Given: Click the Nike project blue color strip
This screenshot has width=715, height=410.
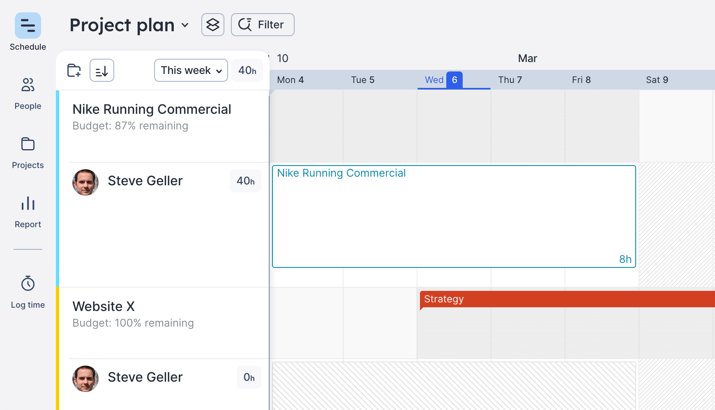Looking at the screenshot, I should [x=58, y=189].
